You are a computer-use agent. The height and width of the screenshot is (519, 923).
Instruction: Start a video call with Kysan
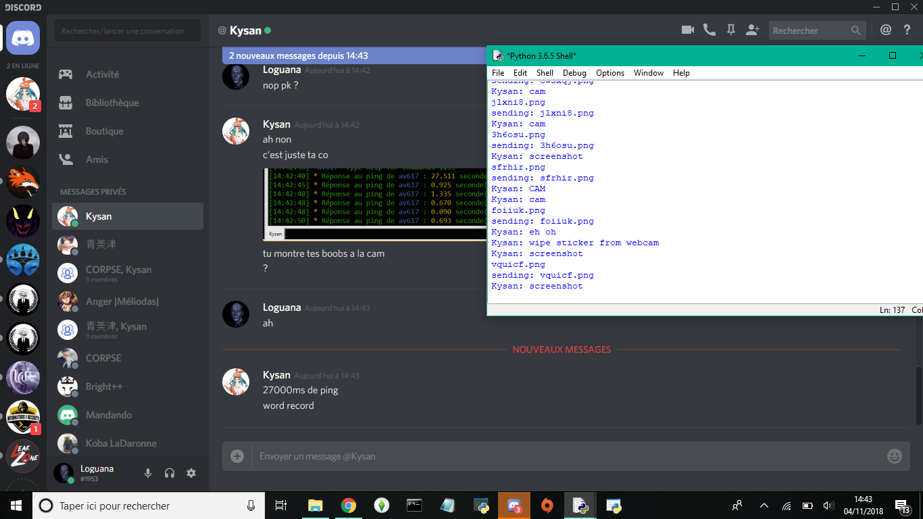688,30
